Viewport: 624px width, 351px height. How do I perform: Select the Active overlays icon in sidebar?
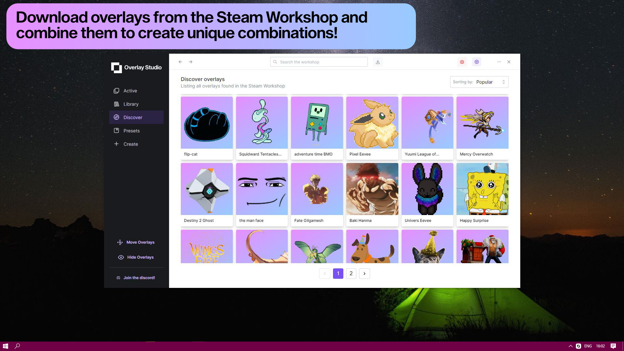pos(116,91)
